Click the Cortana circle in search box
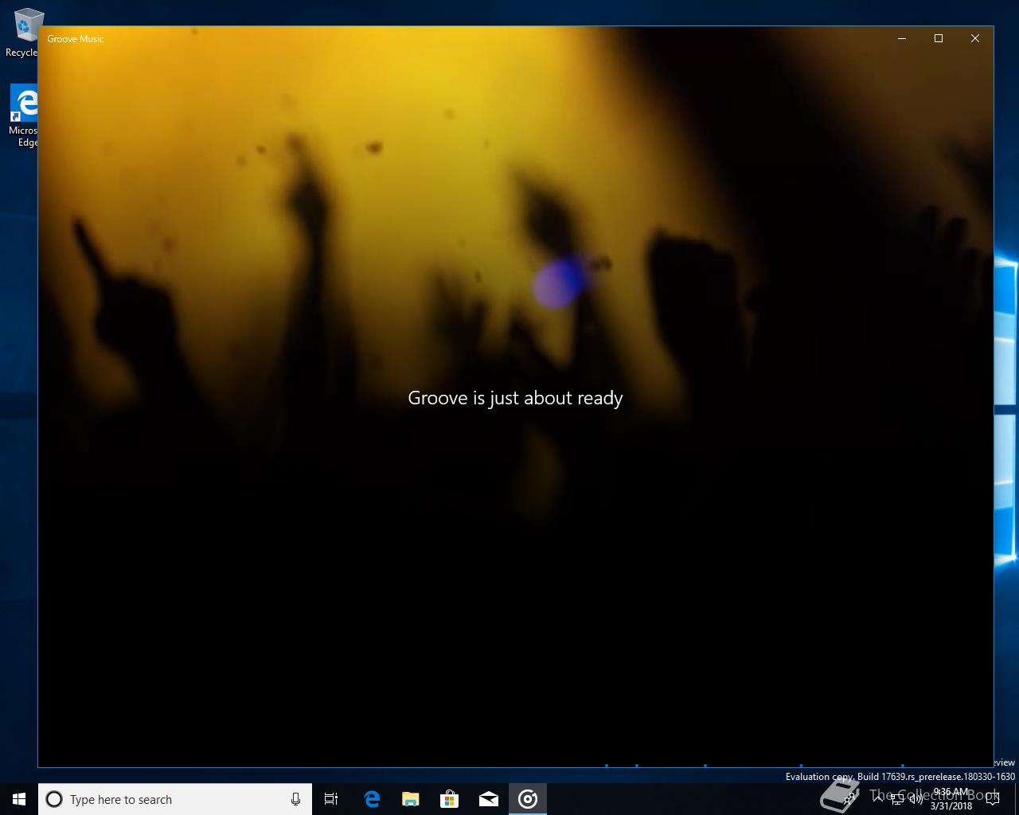1019x815 pixels. click(x=54, y=799)
